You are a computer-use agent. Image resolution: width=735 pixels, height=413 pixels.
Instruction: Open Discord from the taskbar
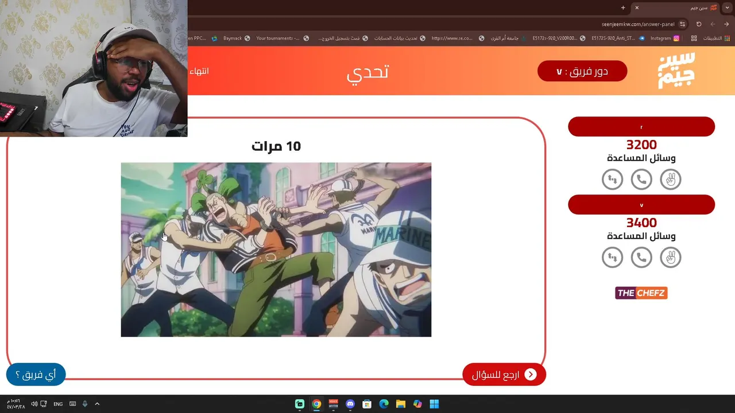tap(350, 404)
